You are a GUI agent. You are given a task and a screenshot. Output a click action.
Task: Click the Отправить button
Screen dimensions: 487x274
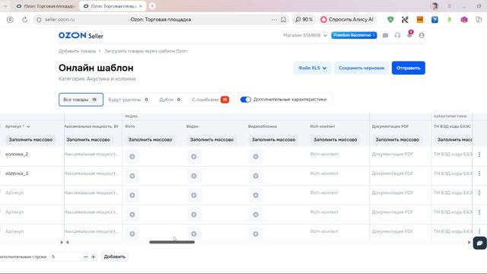[409, 68]
